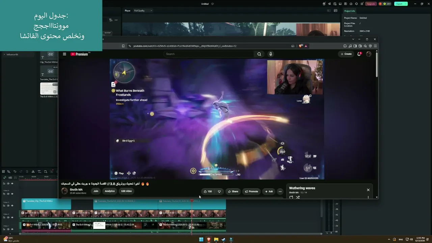
Task: Open YouTube notifications bell
Action: point(359,54)
